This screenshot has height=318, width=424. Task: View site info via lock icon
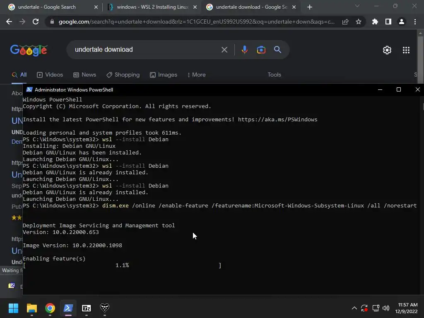(x=52, y=22)
